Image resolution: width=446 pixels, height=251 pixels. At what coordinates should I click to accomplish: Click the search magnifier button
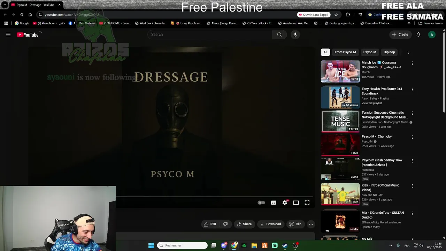click(x=279, y=35)
